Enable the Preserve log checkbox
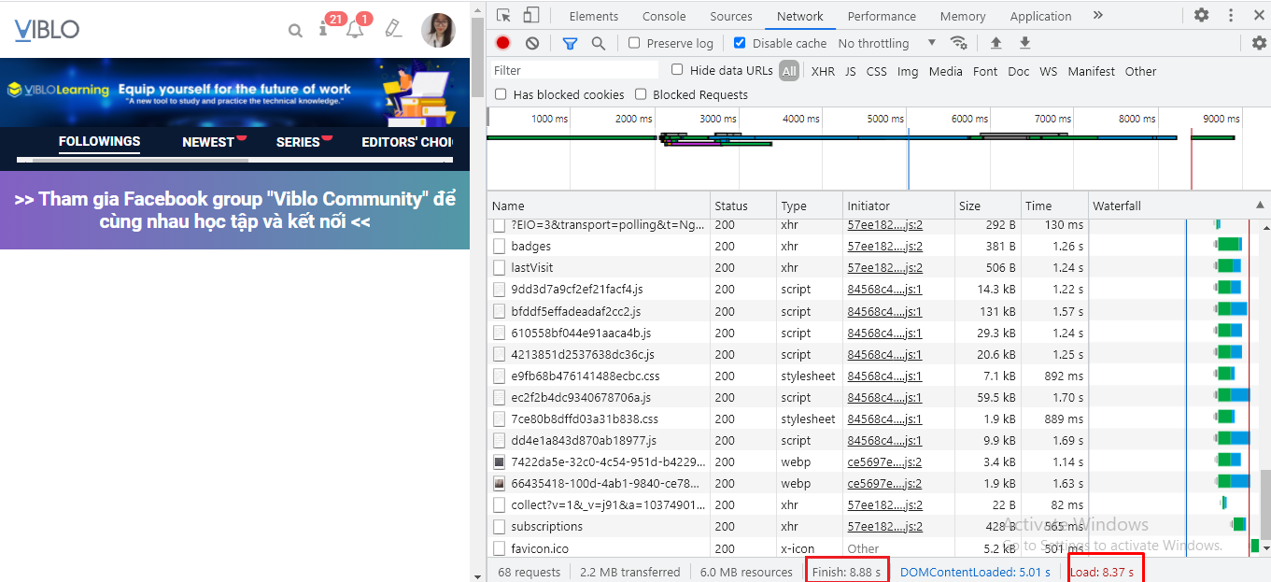 634,43
